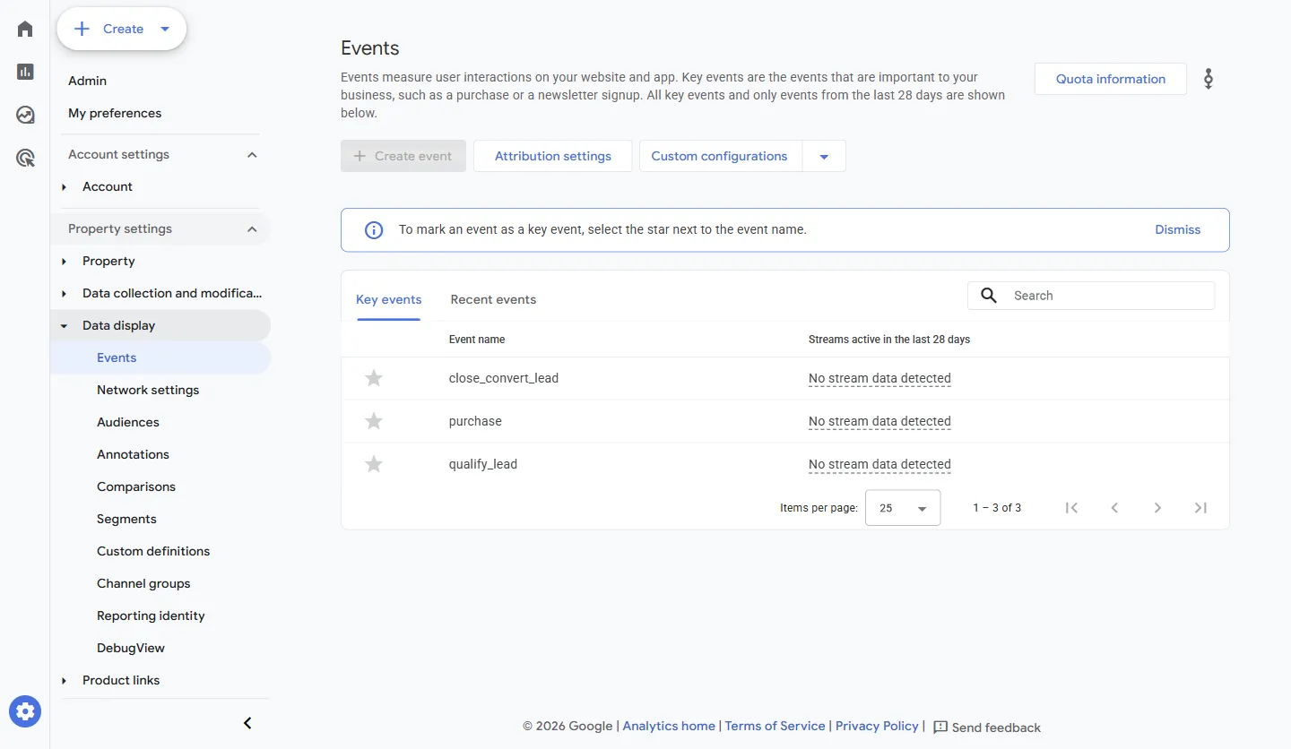Toggle the star for qualify_lead event
1291x749 pixels.
[x=374, y=464]
